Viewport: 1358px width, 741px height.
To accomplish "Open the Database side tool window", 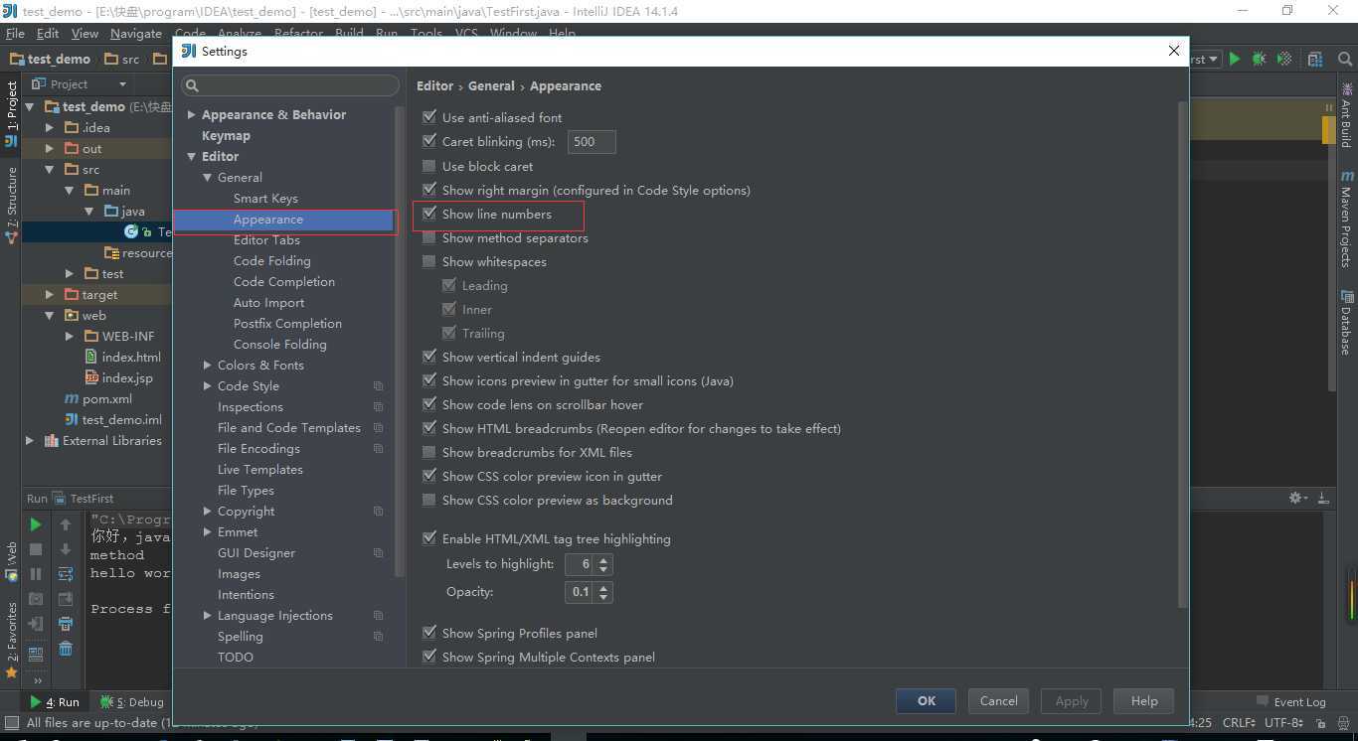I will pyautogui.click(x=1347, y=323).
